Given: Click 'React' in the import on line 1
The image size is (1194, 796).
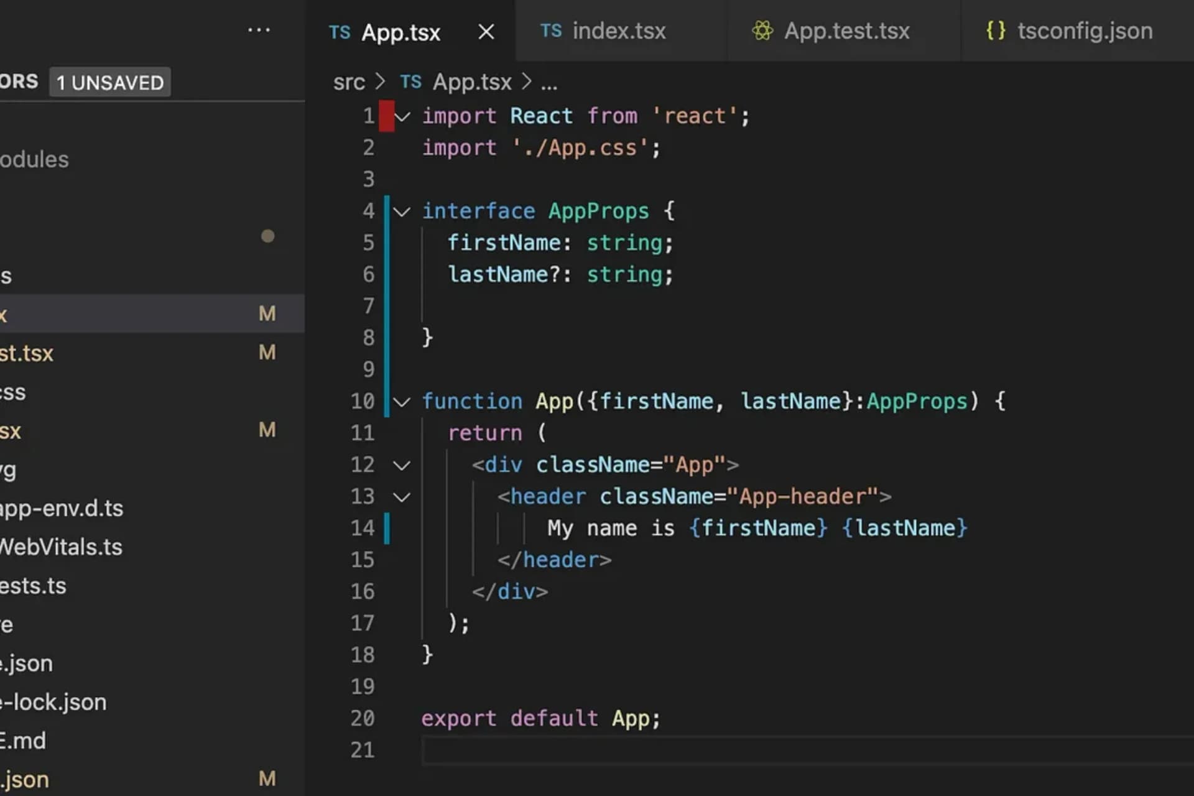Looking at the screenshot, I should click(x=541, y=116).
